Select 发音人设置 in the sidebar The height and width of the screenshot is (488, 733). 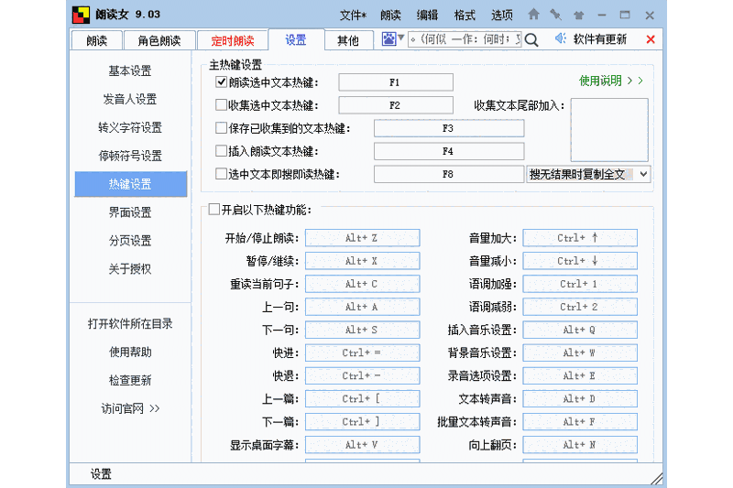coord(130,99)
